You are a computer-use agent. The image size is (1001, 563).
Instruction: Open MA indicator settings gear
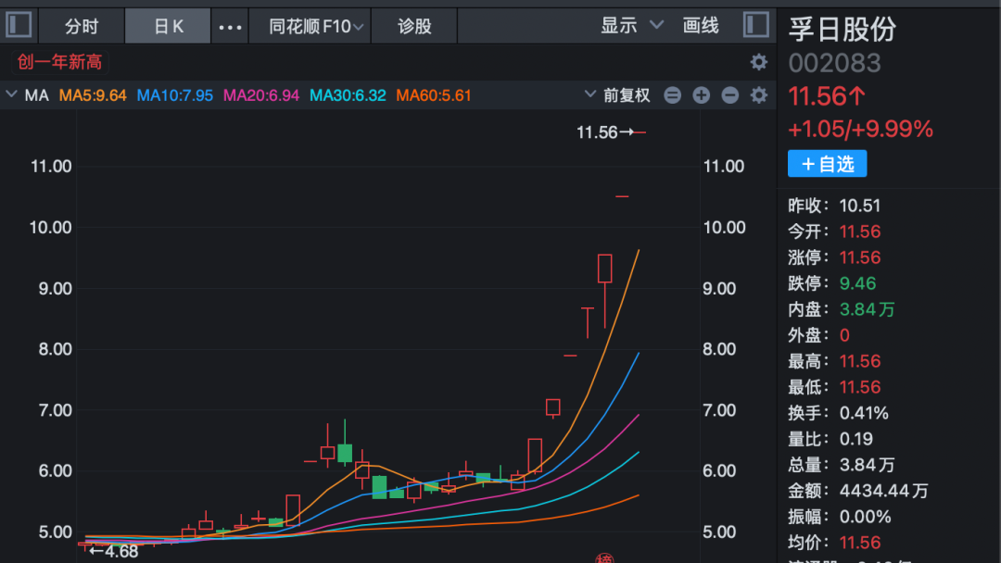pyautogui.click(x=758, y=94)
